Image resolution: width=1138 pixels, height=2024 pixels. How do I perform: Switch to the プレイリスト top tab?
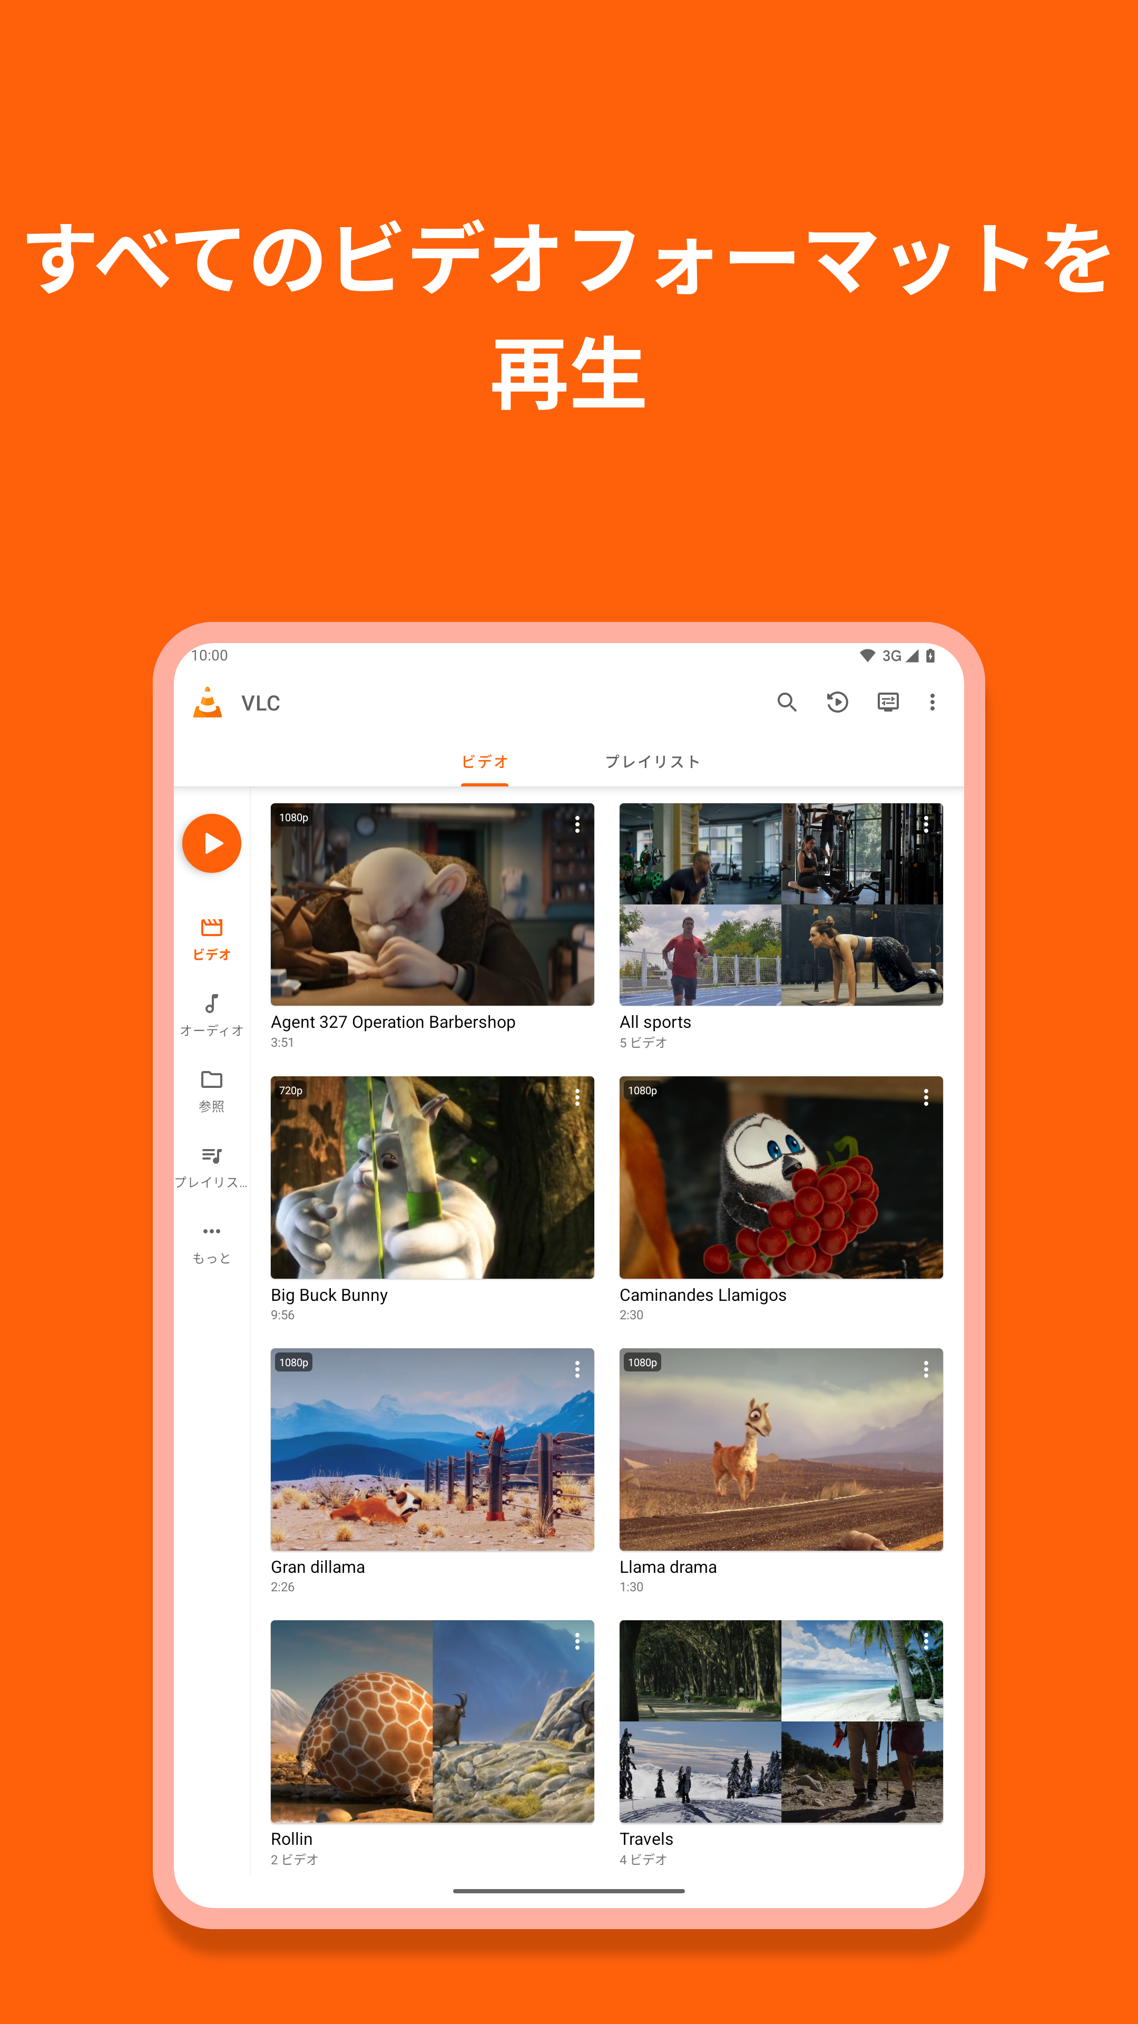[x=653, y=761]
